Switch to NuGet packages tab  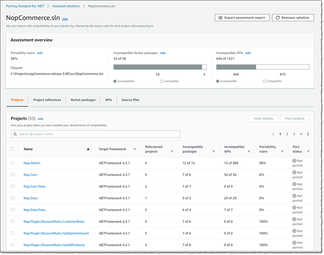(83, 100)
